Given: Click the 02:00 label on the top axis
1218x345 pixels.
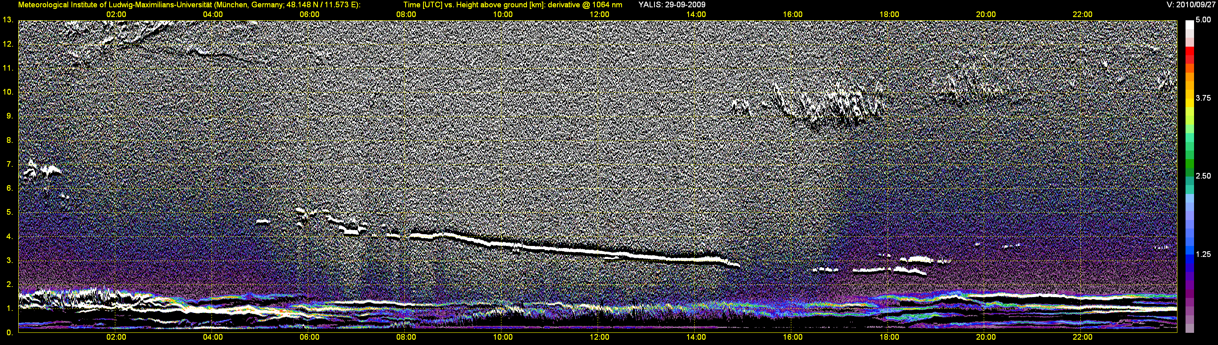Looking at the screenshot, I should 116,14.
